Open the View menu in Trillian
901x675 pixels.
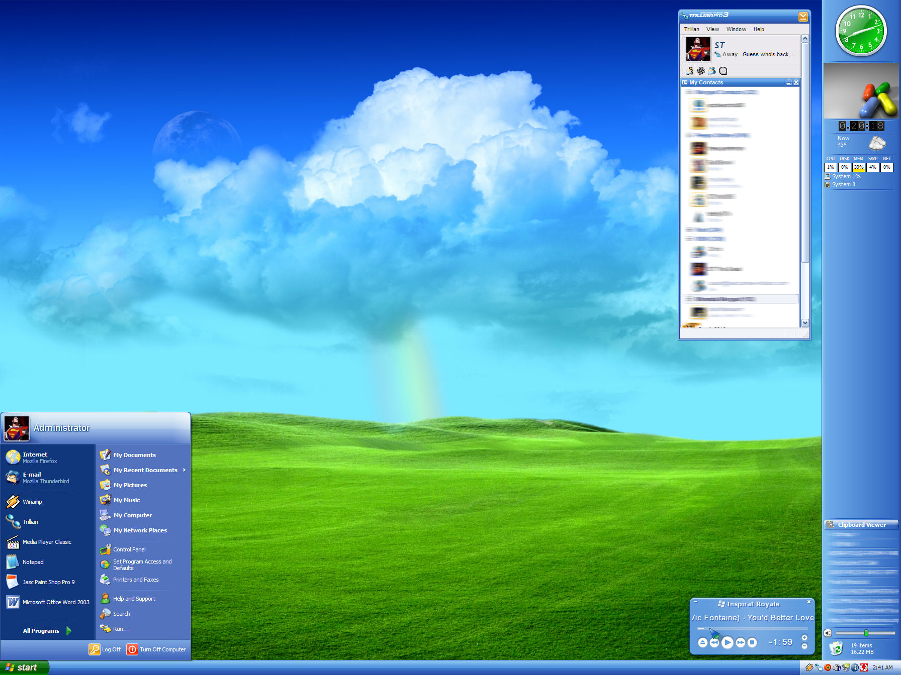(x=712, y=29)
